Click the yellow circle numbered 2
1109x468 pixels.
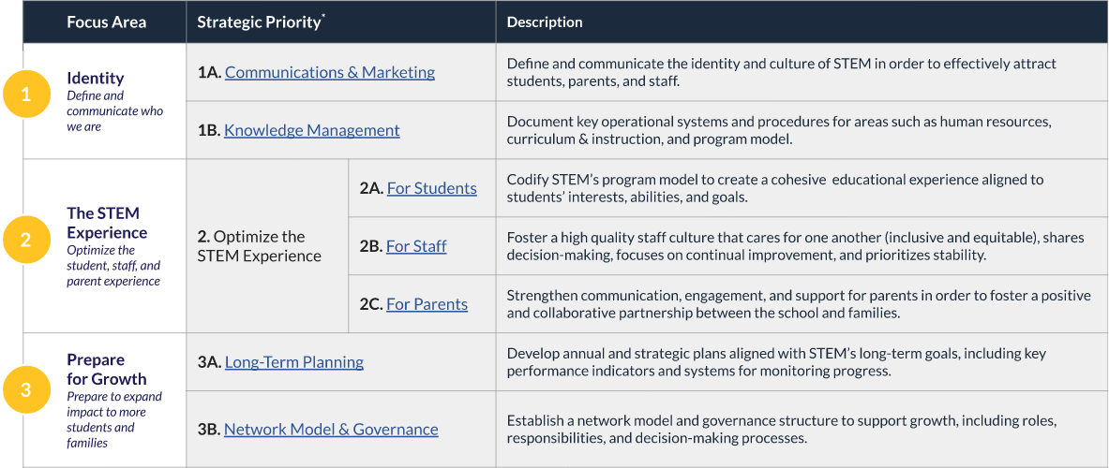25,241
